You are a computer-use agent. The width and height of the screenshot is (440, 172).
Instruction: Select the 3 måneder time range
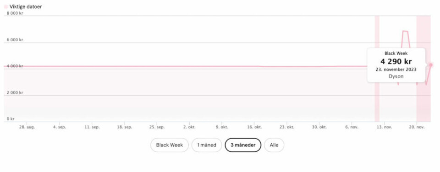point(243,145)
